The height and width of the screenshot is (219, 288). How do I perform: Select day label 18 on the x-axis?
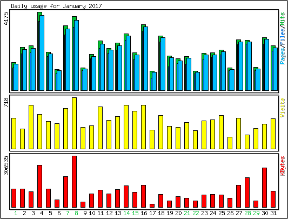[161, 213]
